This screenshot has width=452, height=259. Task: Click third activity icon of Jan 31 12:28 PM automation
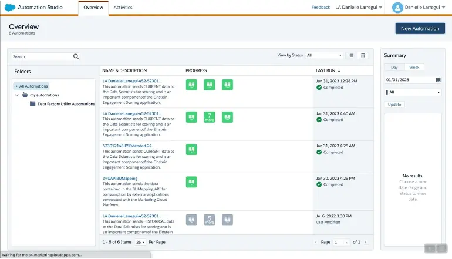tap(227, 85)
